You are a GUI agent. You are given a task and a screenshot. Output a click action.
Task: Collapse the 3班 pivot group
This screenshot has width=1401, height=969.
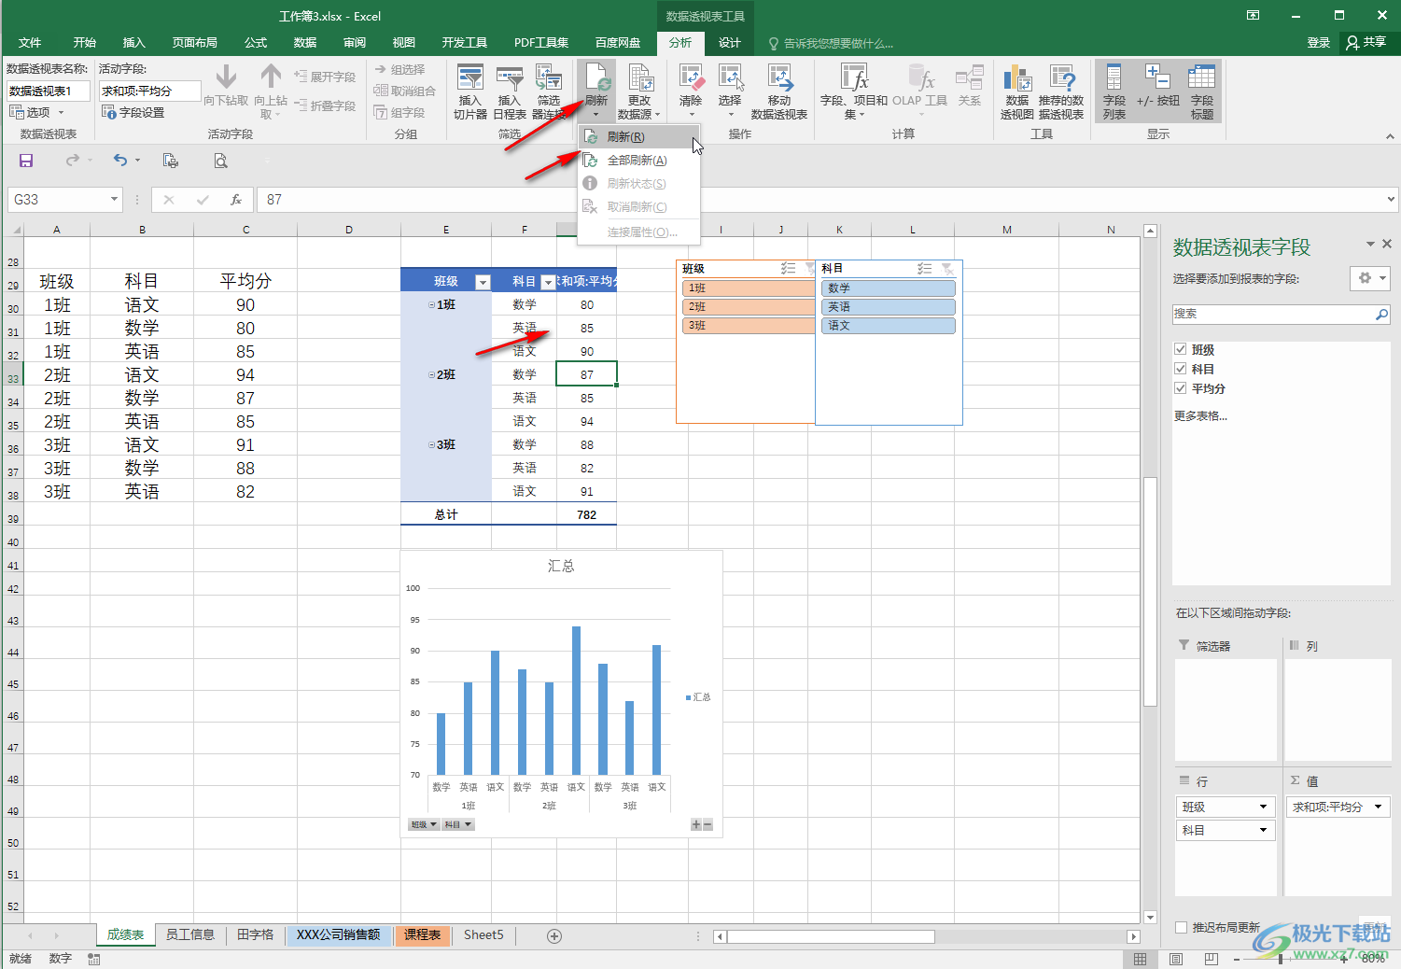pos(431,445)
